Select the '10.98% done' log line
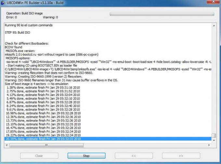Screen dimensions: 221x164 pyautogui.click(x=108, y=113)
